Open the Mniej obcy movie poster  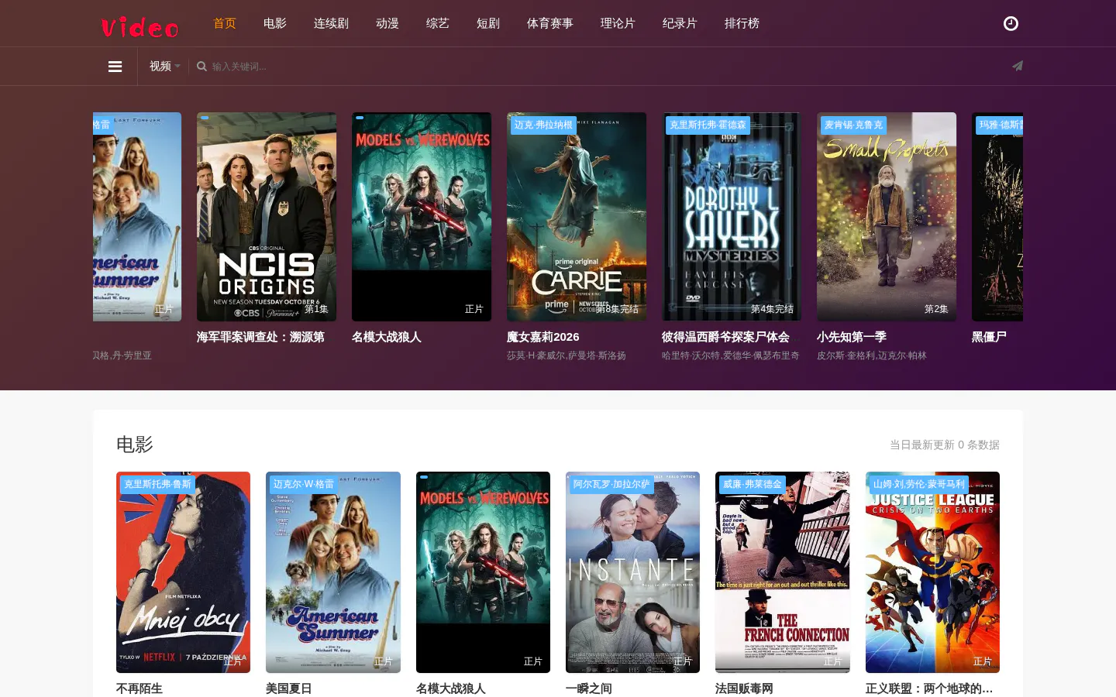[183, 572]
